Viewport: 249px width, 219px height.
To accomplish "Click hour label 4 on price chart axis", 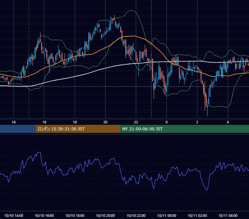I will pyautogui.click(x=228, y=122).
